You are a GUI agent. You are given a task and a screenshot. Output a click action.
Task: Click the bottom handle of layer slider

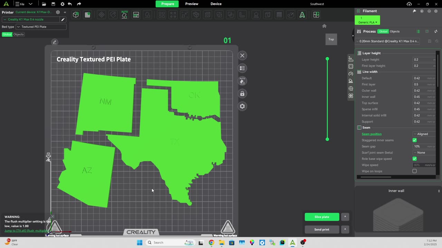[x=327, y=139]
